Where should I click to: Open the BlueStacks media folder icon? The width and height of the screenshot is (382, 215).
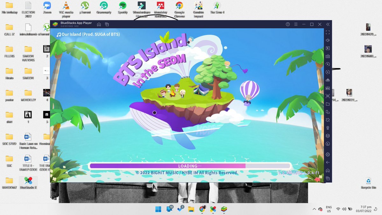coord(328,104)
